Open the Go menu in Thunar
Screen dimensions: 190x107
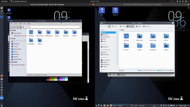pos(24,24)
